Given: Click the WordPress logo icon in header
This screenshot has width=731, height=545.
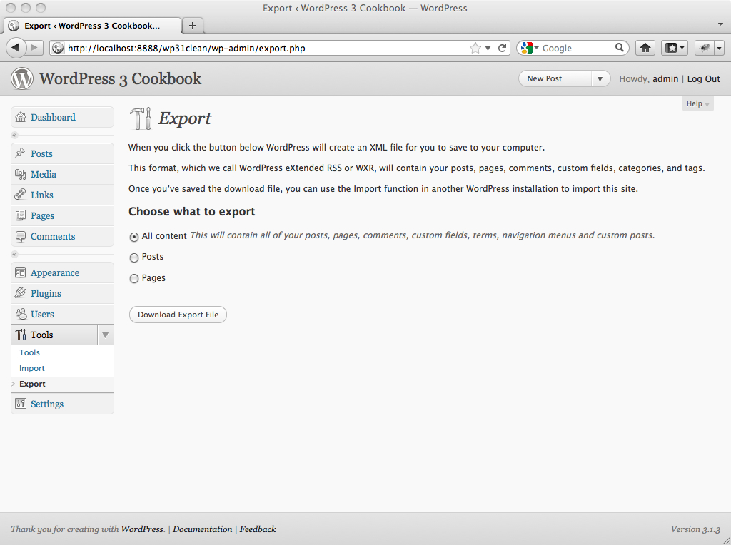Looking at the screenshot, I should pyautogui.click(x=22, y=78).
